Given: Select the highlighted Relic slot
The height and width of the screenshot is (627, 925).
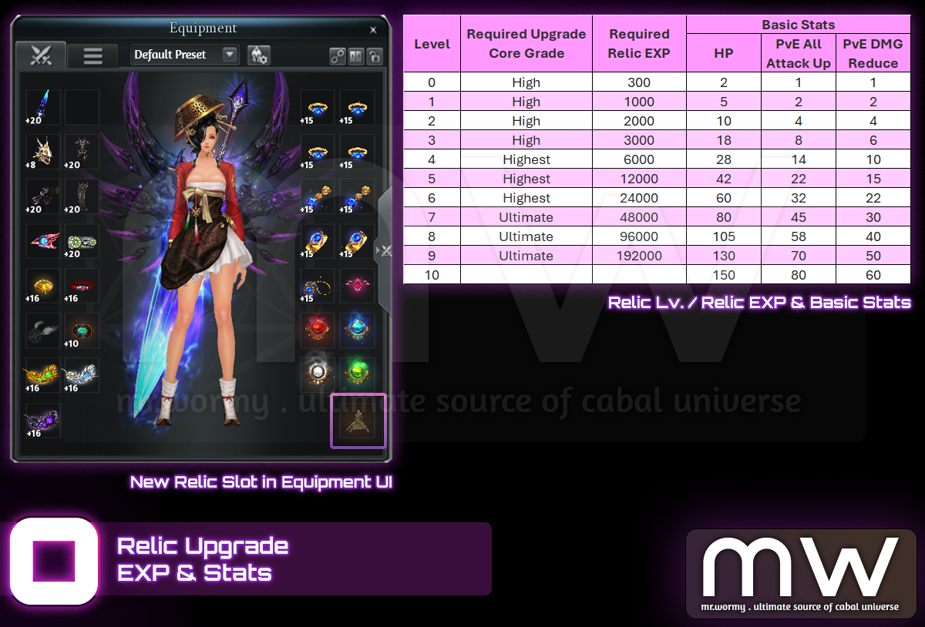Looking at the screenshot, I should pyautogui.click(x=358, y=421).
